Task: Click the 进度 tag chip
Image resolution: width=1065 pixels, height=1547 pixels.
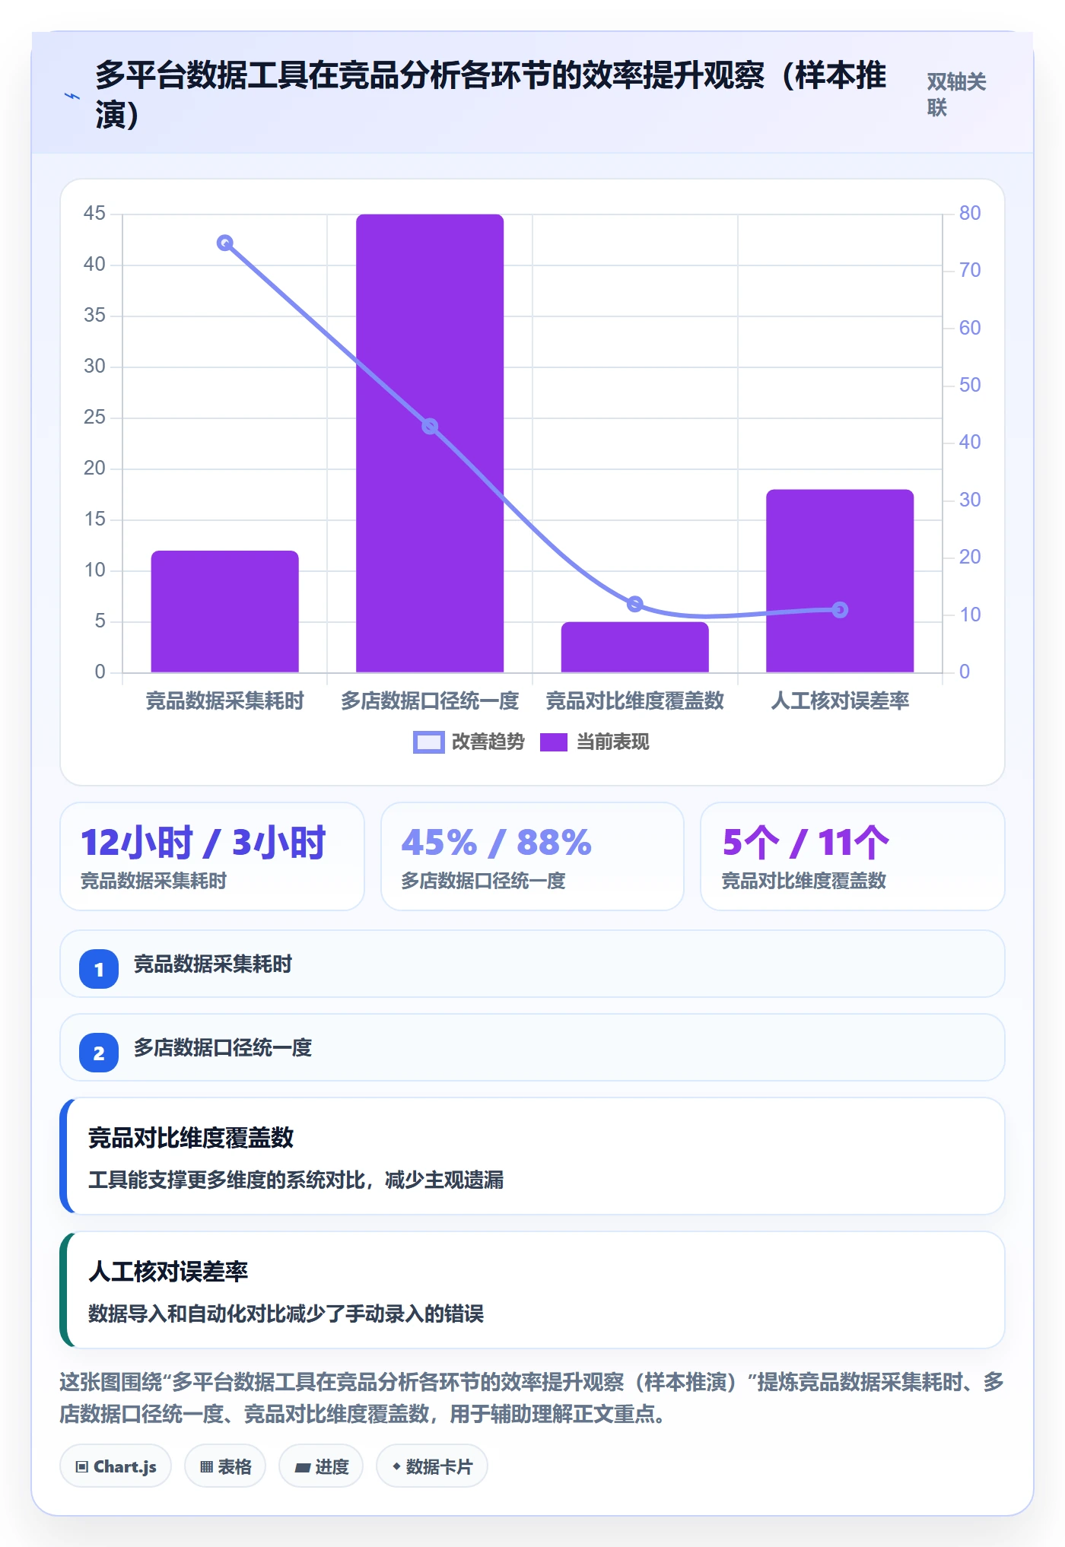Action: (x=321, y=1466)
